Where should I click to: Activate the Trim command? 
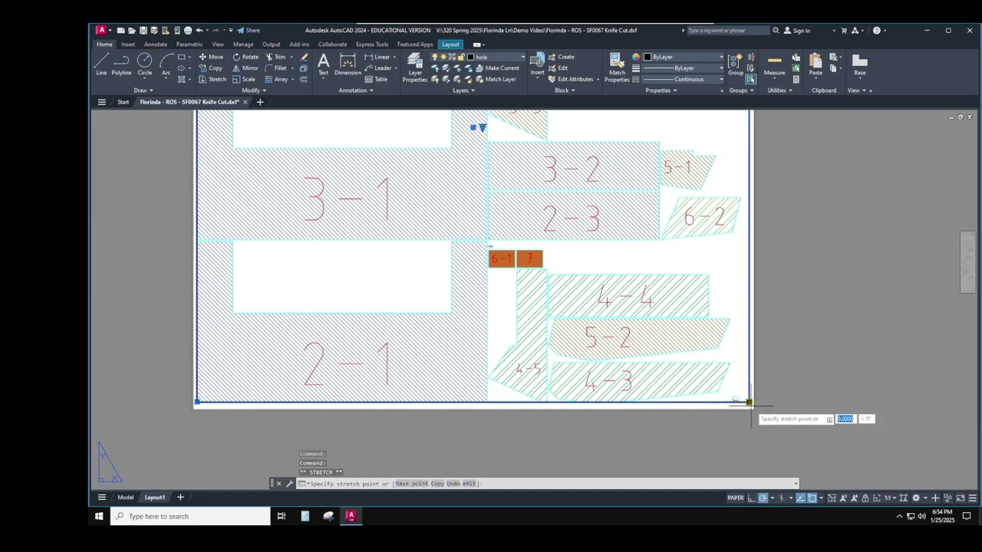275,57
